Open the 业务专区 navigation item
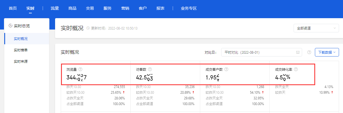This screenshot has width=343, height=113. tap(189, 8)
